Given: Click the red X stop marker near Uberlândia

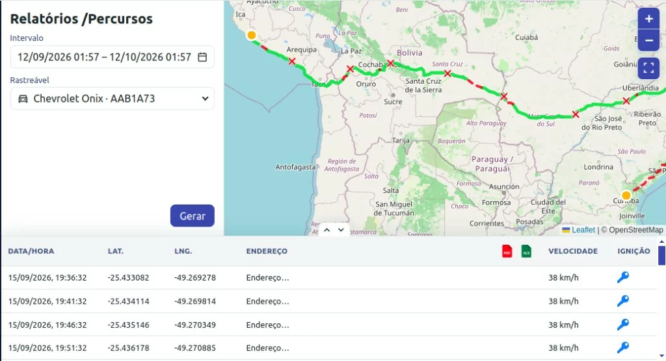Looking at the screenshot, I should 626,101.
